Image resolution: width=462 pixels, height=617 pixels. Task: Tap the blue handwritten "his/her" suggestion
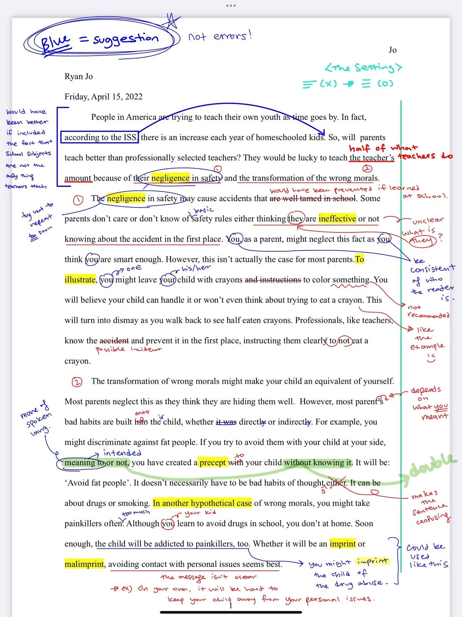coord(196,268)
